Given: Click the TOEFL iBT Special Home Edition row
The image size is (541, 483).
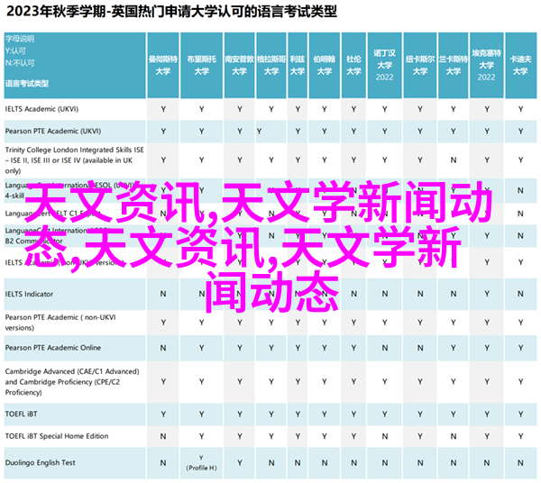Looking at the screenshot, I should point(56,436).
